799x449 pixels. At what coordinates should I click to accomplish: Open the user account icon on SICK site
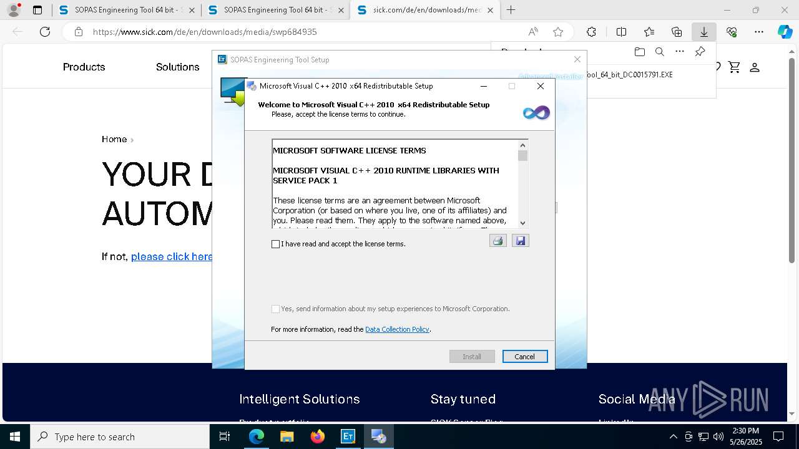tap(755, 67)
